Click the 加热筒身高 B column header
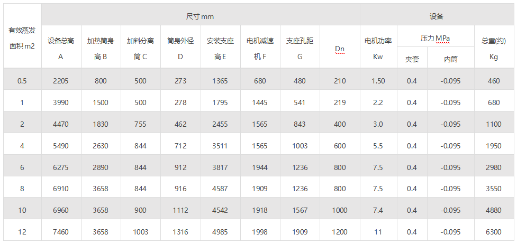 click(x=101, y=48)
